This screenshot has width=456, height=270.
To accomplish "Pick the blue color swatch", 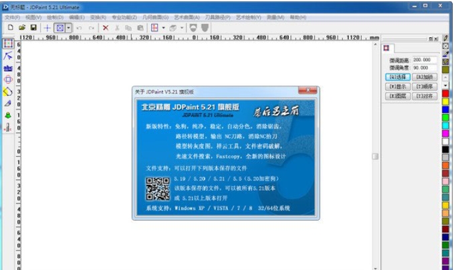I will pyautogui.click(x=445, y=109).
